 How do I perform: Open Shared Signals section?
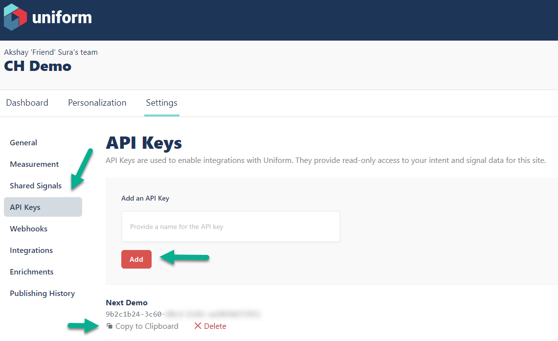[36, 186]
